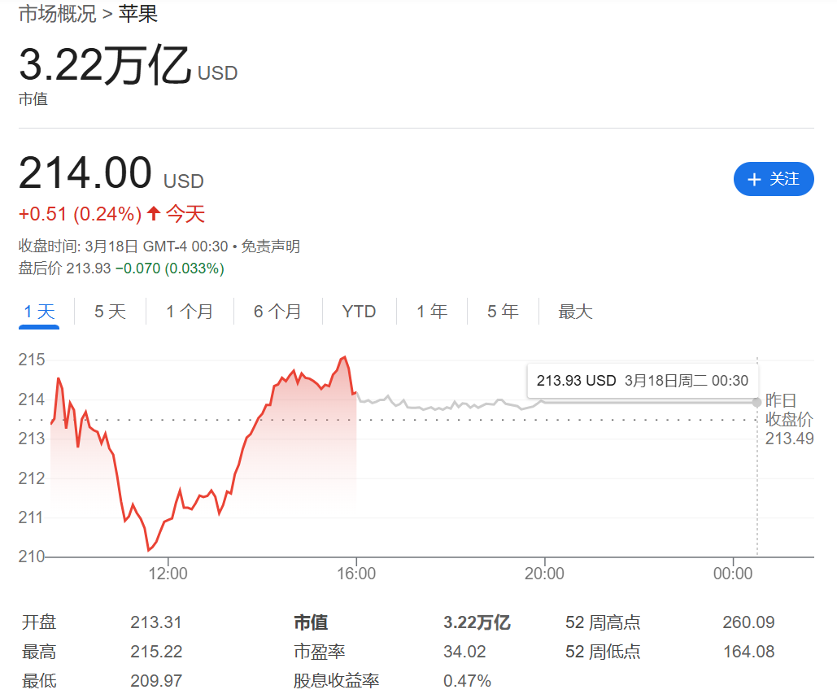
Task: Select the YTD chart range tab
Action: click(360, 312)
